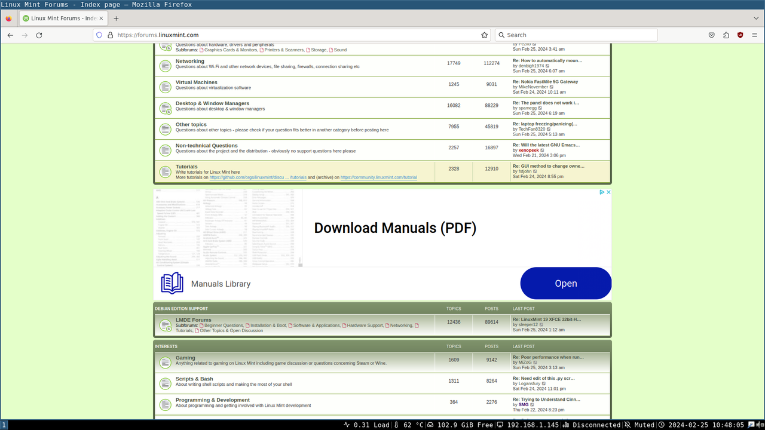
Task: Click the manual pages ad thumbnail
Action: pyautogui.click(x=228, y=228)
